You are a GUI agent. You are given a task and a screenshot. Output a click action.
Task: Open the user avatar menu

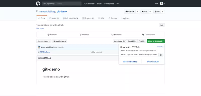162,4
